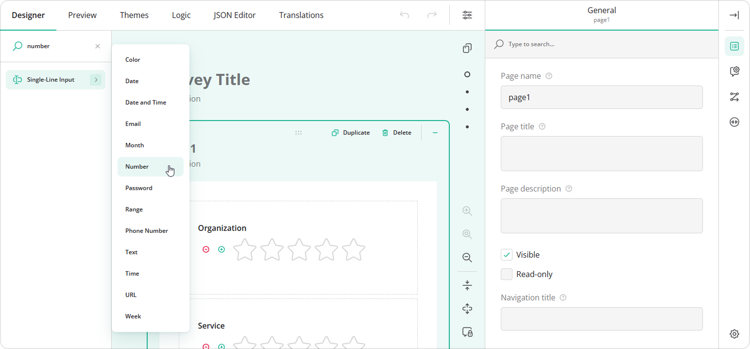The image size is (750, 349).
Task: Open the Themes tab
Action: coord(134,15)
